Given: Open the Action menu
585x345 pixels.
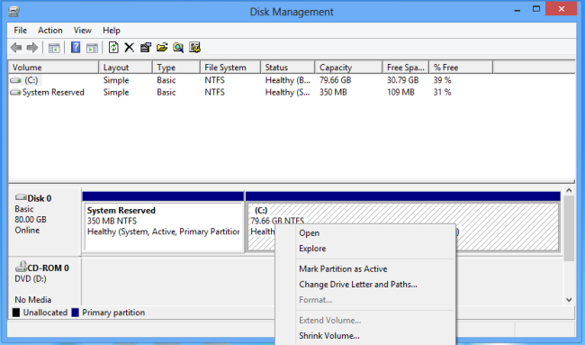Looking at the screenshot, I should (50, 31).
